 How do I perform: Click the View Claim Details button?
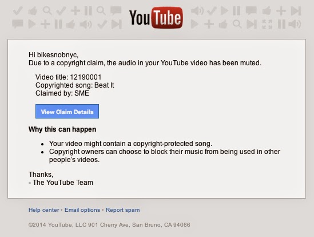point(67,111)
